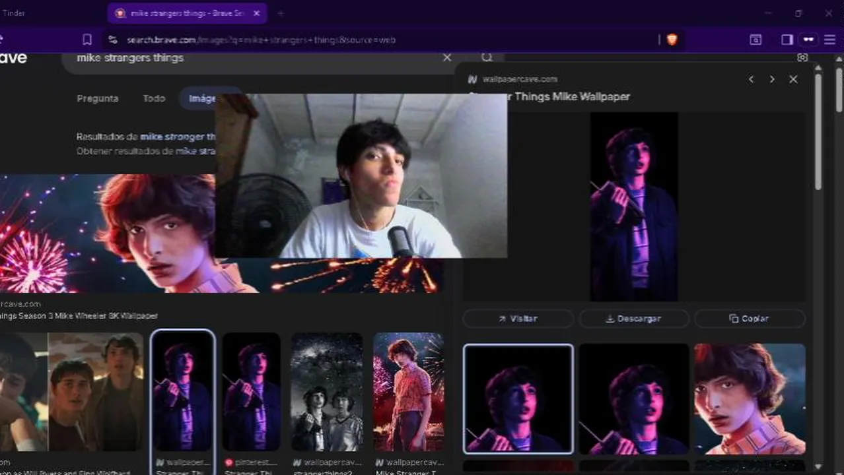844x475 pixels.
Task: Open search settings gear icon
Action: click(802, 57)
